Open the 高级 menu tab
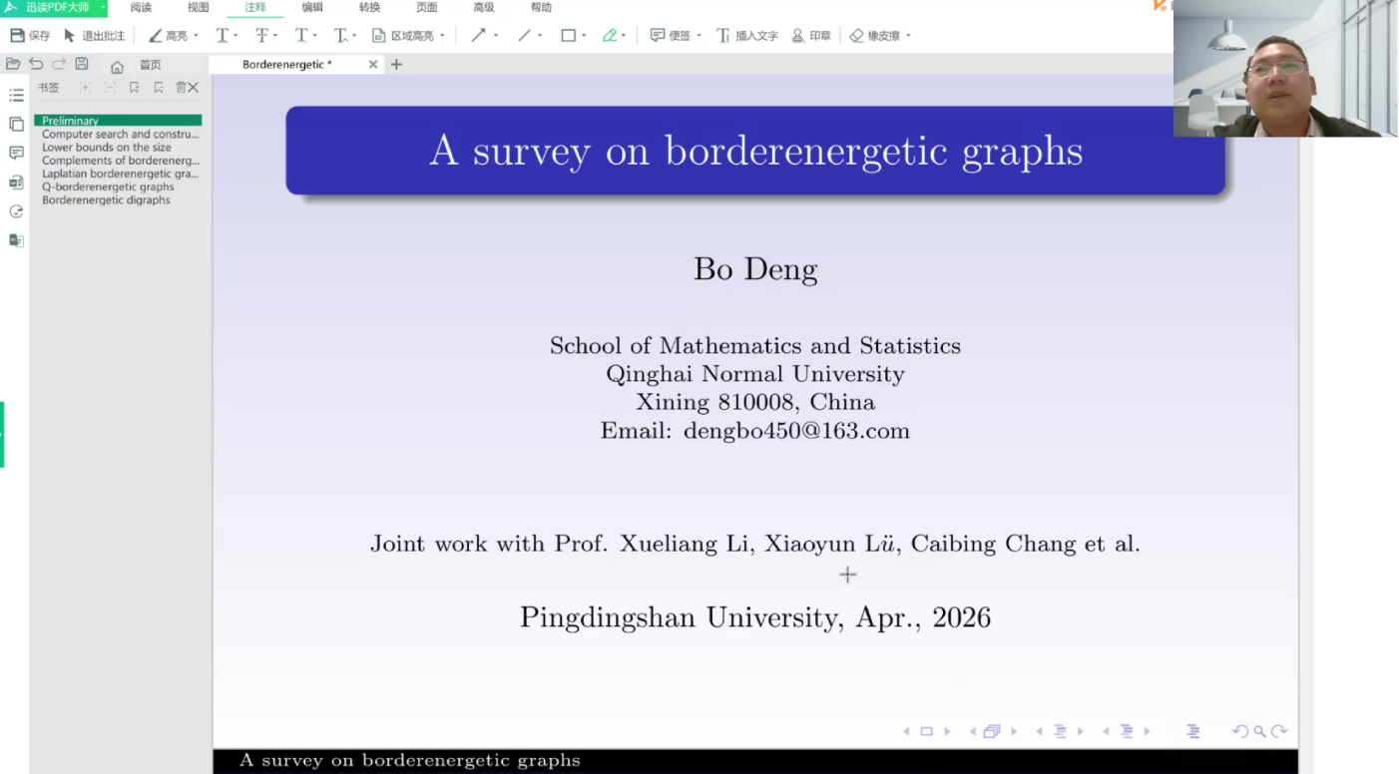Viewport: 1399px width, 774px height. pyautogui.click(x=484, y=7)
